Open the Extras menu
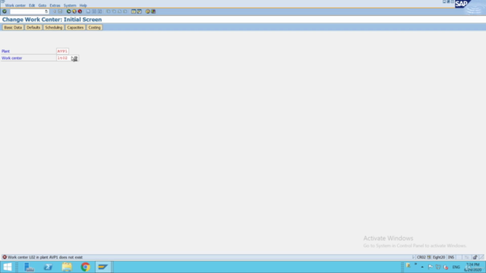486x273 pixels. pyautogui.click(x=55, y=5)
